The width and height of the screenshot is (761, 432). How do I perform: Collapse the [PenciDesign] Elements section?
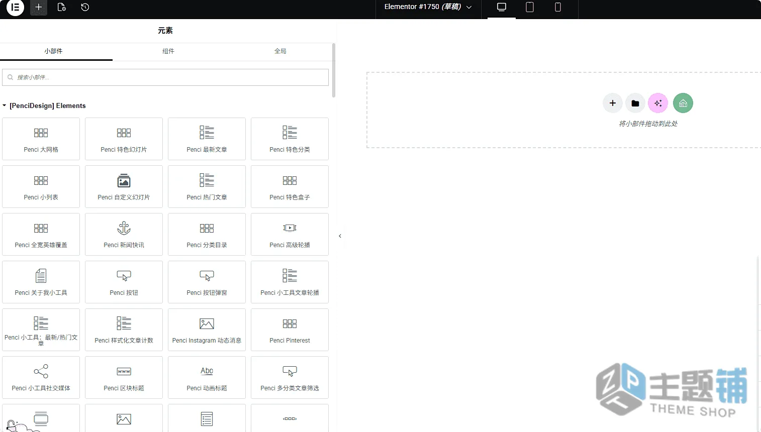(x=44, y=105)
